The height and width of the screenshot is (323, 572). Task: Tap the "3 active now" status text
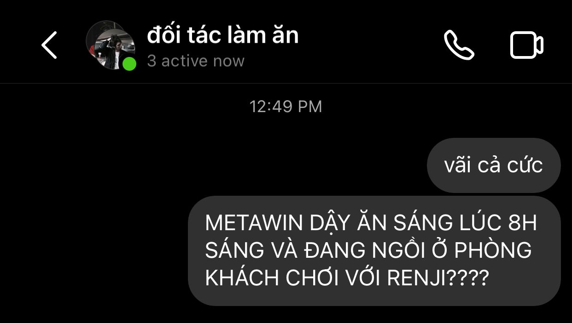[196, 61]
